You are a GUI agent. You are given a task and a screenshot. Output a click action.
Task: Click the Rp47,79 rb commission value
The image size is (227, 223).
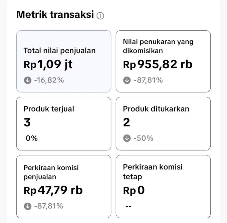point(53,190)
